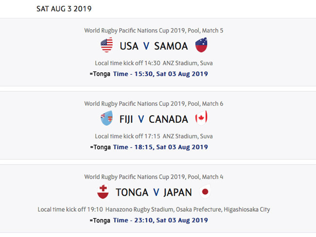This screenshot has height=237, width=316.
Task: Click the Samoa flag shield icon
Action: 201,45
